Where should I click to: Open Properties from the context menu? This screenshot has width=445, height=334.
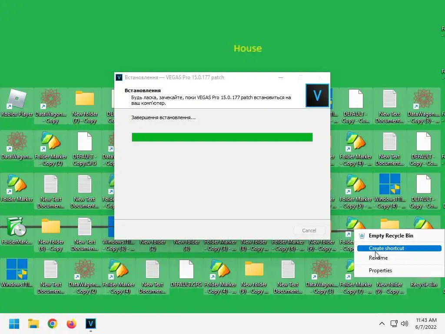pyautogui.click(x=399, y=271)
